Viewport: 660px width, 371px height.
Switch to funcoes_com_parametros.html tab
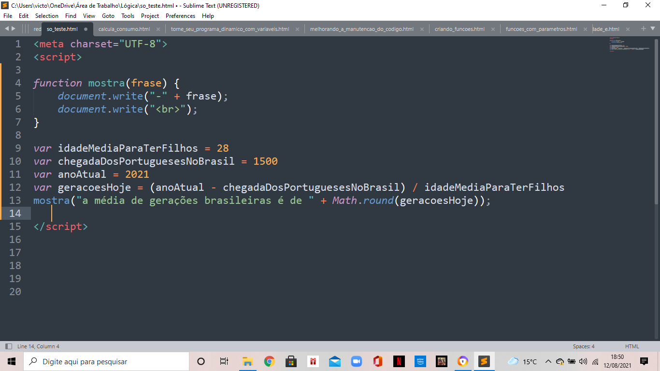pyautogui.click(x=541, y=29)
